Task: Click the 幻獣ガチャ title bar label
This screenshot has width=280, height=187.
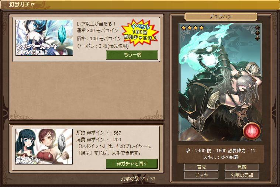Action: 22,4
